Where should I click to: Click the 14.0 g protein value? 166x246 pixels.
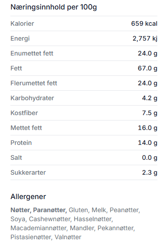[147, 143]
